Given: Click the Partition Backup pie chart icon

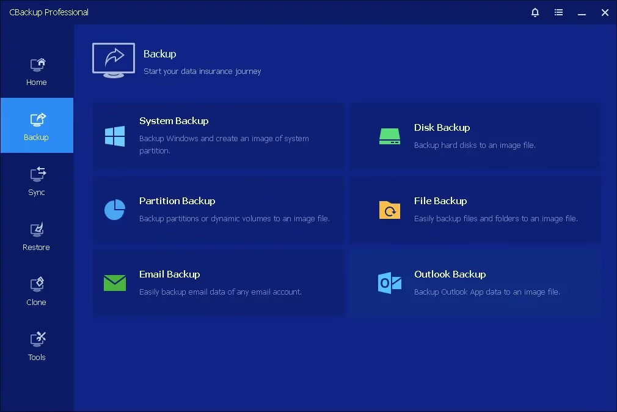Looking at the screenshot, I should pos(115,209).
